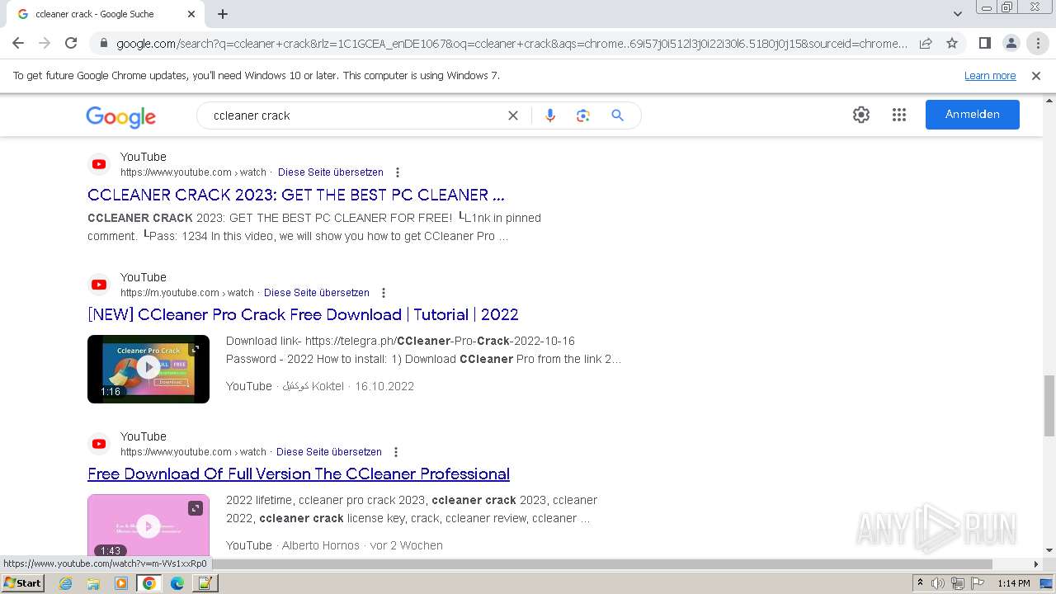Click the taskbar clock 1:14 PM
The height and width of the screenshot is (594, 1056).
click(x=1014, y=583)
